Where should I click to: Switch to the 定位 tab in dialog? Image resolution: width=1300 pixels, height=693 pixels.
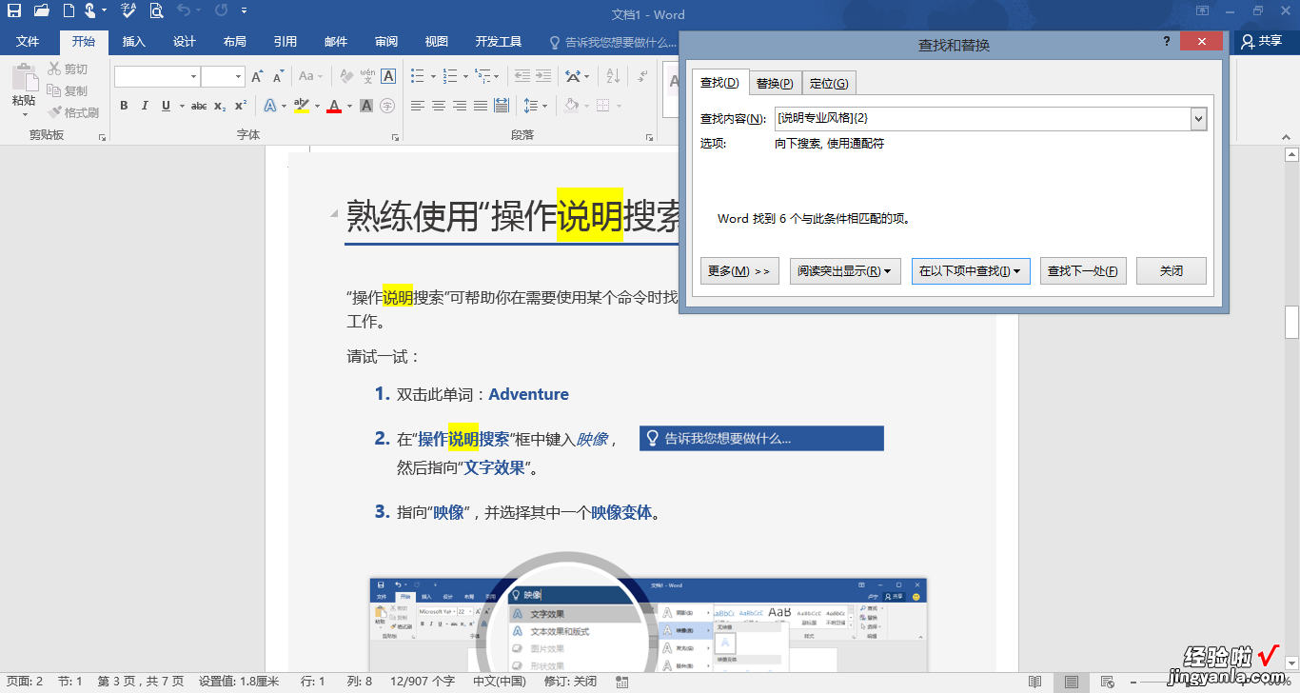[x=829, y=84]
